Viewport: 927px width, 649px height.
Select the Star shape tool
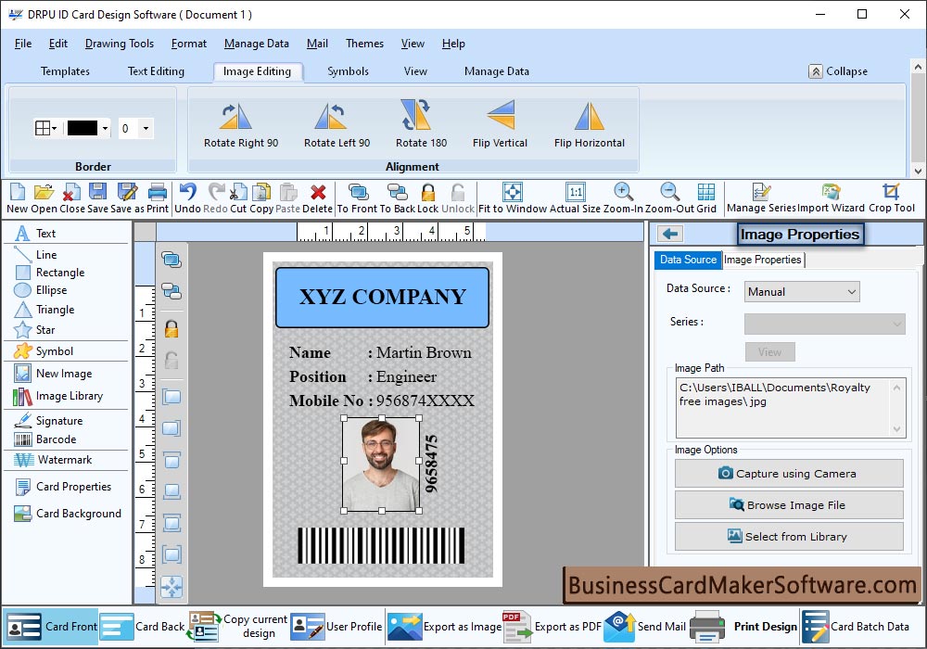[x=34, y=330]
